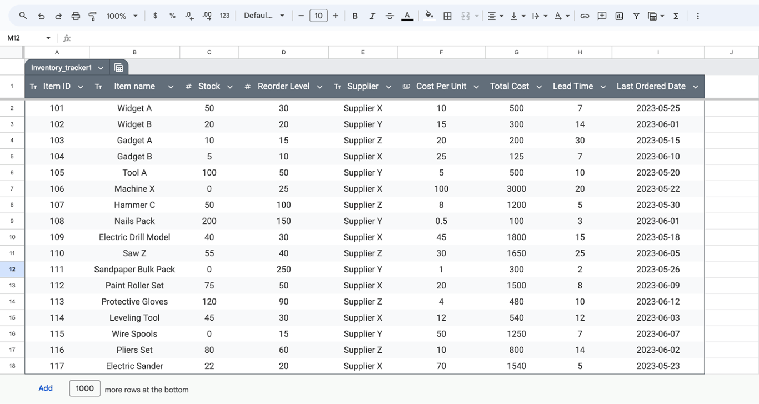Click the 1000 rows count field
759x404 pixels.
pyautogui.click(x=84, y=388)
